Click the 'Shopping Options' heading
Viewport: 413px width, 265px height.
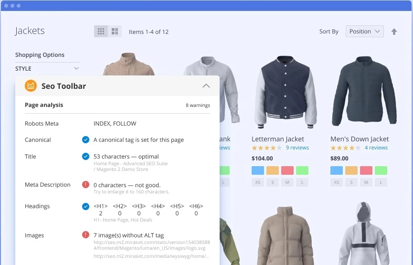[x=40, y=55]
